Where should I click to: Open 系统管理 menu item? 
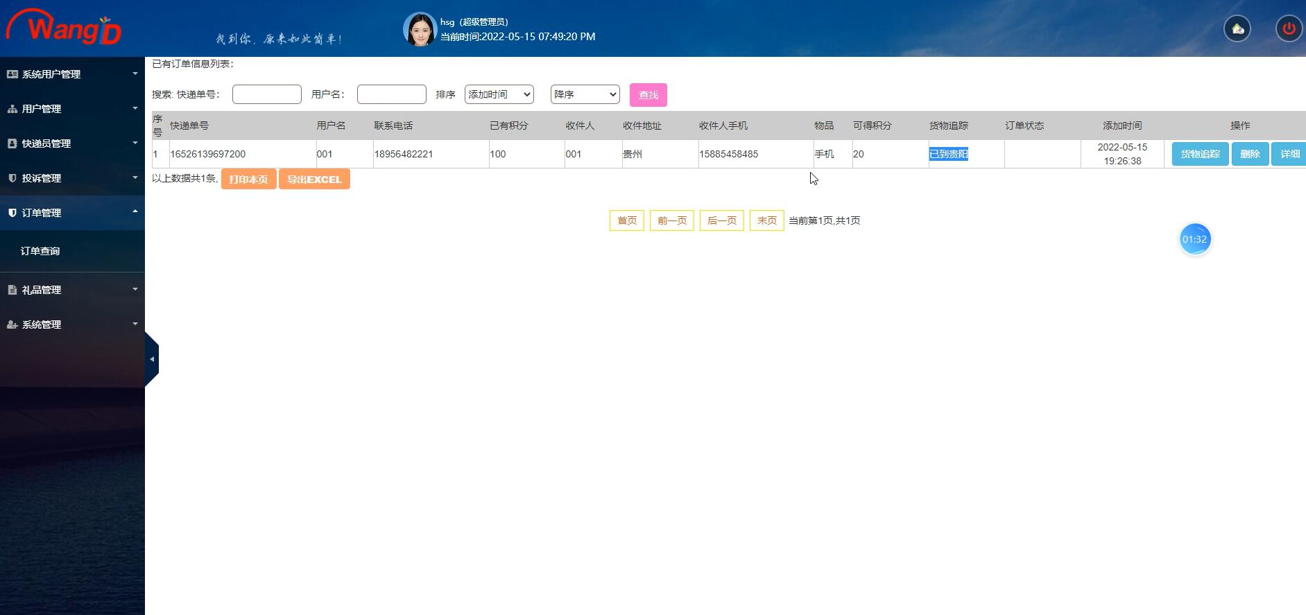click(x=72, y=324)
